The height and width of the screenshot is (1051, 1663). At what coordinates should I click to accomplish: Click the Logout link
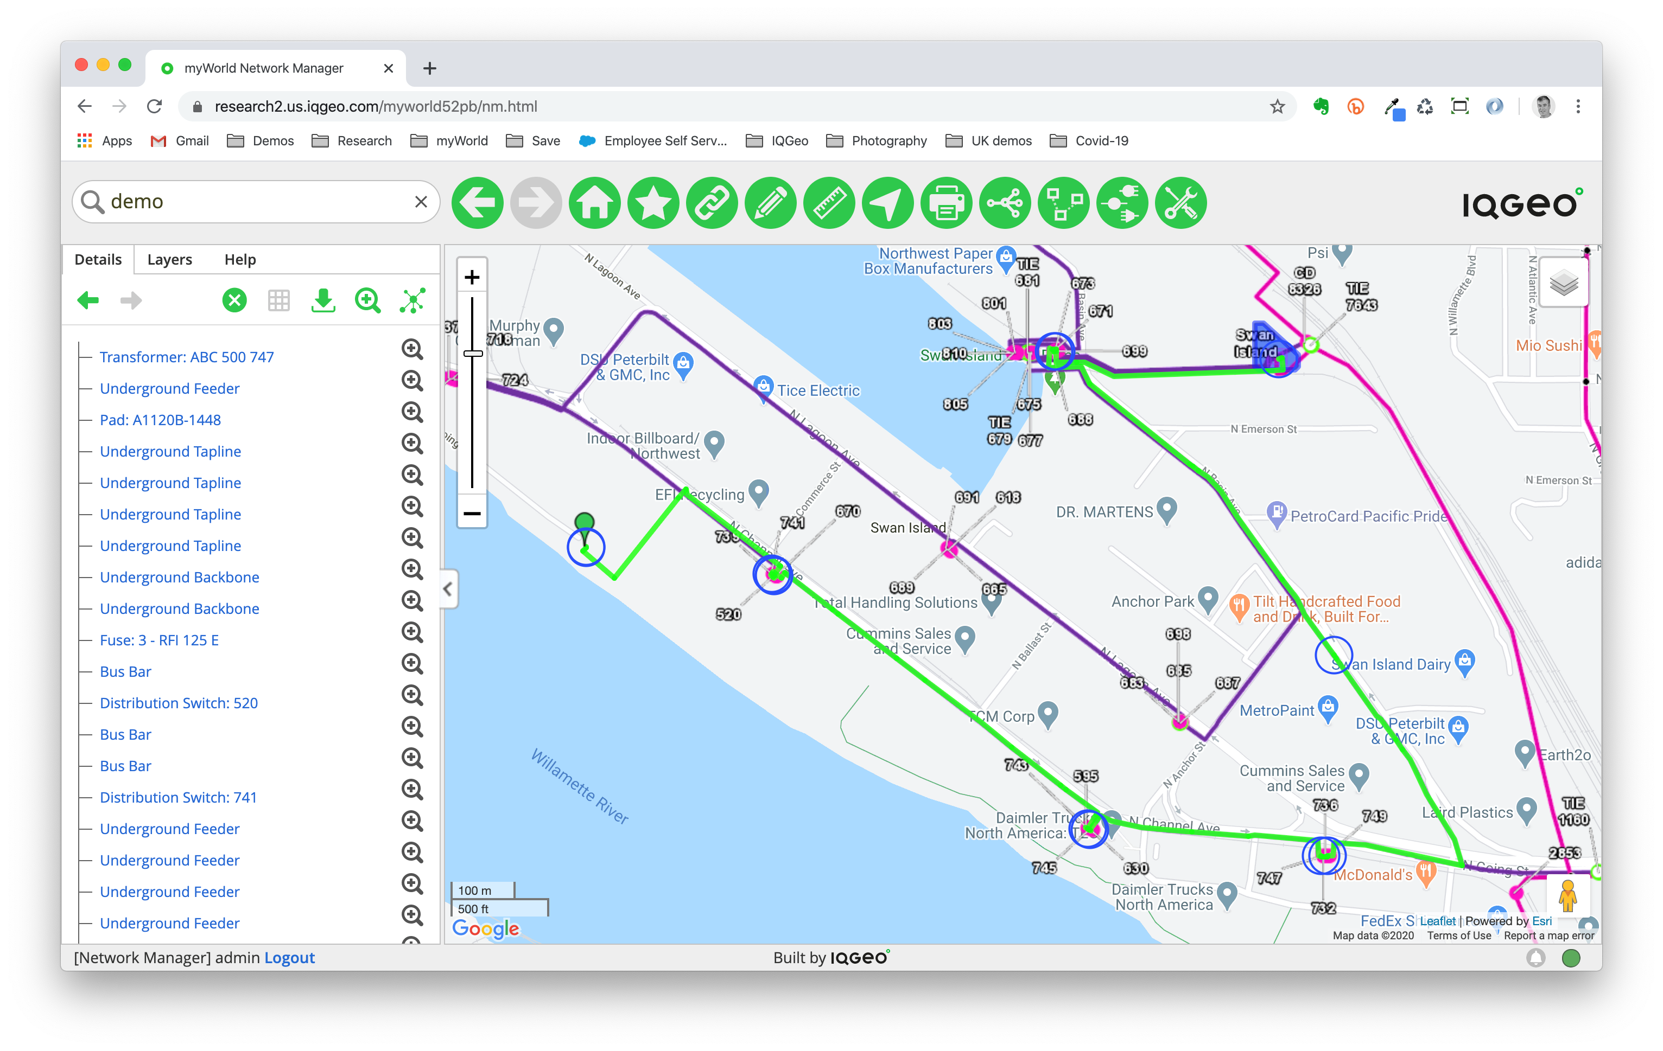tap(288, 958)
